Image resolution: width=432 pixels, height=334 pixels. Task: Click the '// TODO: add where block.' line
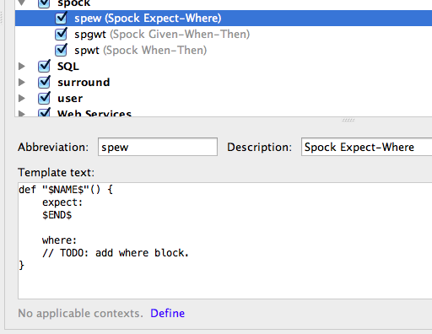coord(116,253)
